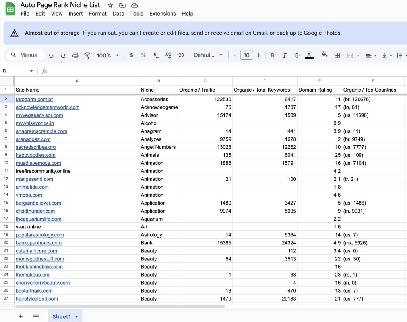The height and width of the screenshot is (322, 407).
Task: Select the paint format roller
Action: (87, 55)
